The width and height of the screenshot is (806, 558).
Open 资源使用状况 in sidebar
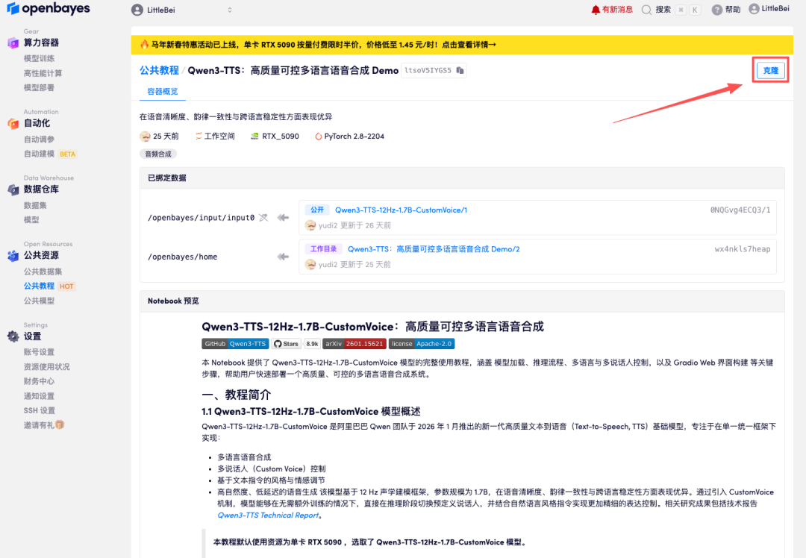pos(47,367)
